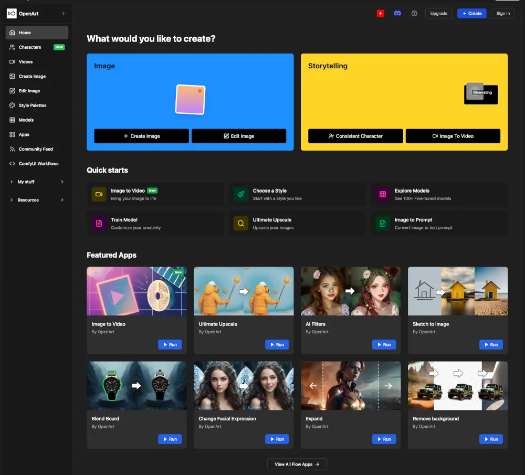Click View All Flow Apps button
This screenshot has width=525, height=475.
[x=297, y=465]
